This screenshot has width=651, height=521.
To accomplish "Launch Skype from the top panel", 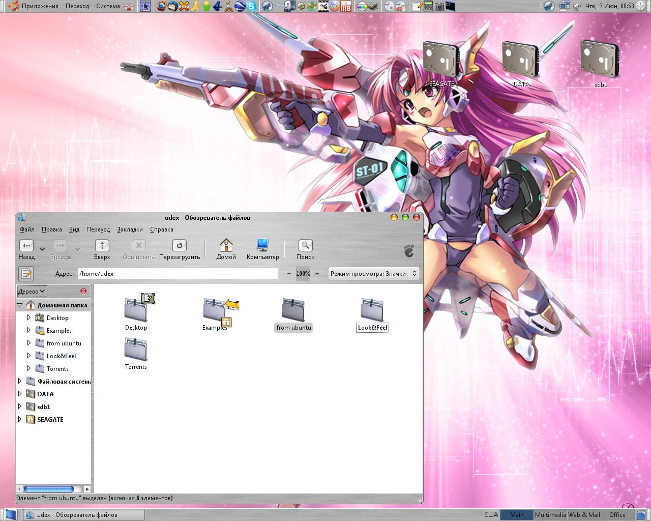I will [252, 6].
